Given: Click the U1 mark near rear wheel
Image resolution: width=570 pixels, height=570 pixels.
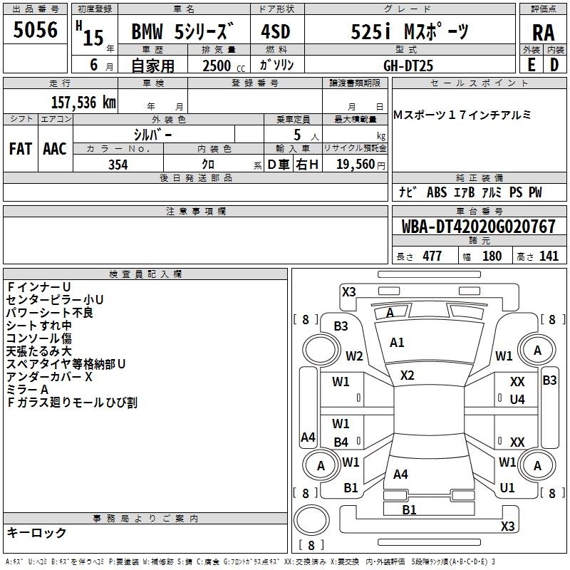Looking at the screenshot, I should point(507,488).
